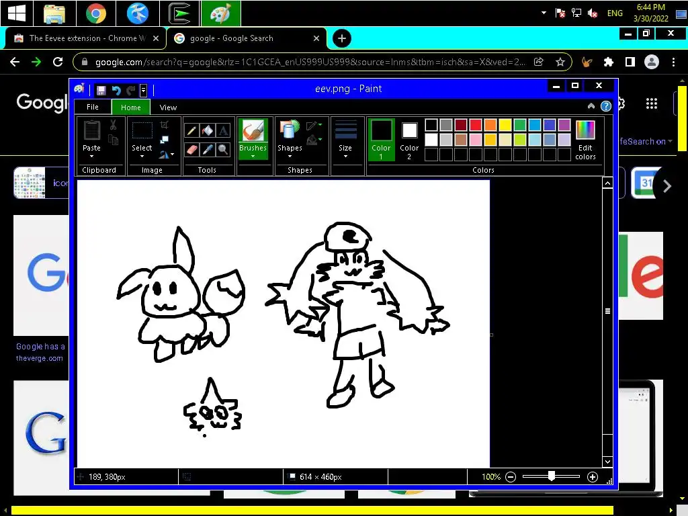
Task: Open the shape Outline dropdown
Action: click(x=314, y=126)
